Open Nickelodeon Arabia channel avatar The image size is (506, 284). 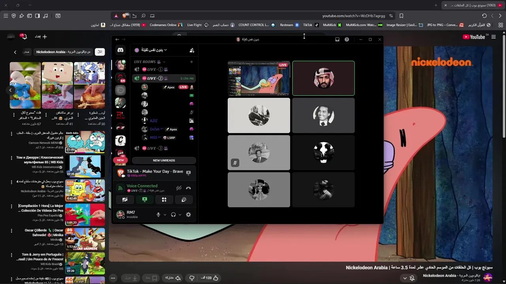[488, 278]
